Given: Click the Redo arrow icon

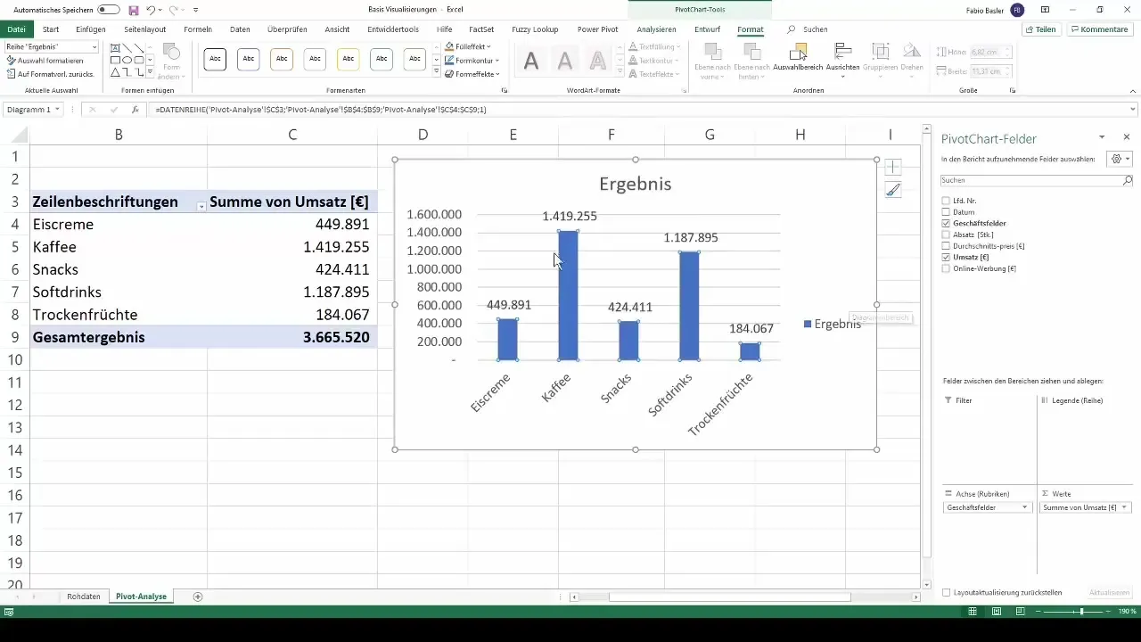Looking at the screenshot, I should click(173, 10).
